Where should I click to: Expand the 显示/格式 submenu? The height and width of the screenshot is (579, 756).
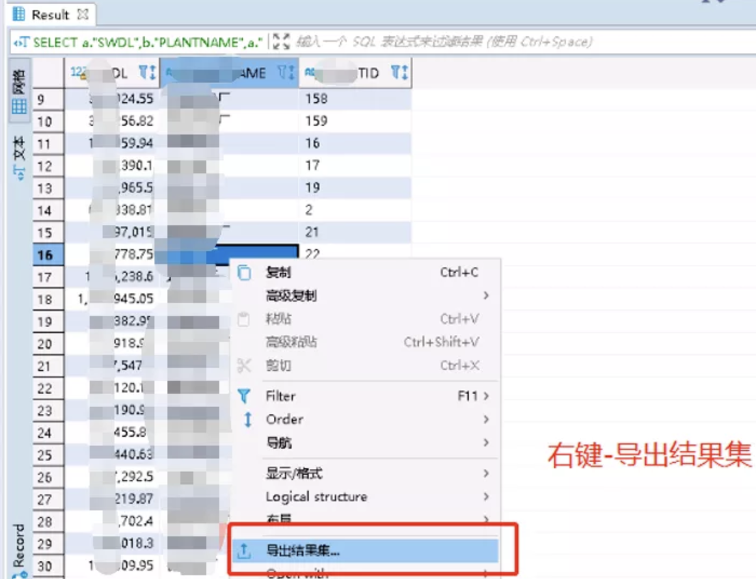pos(485,473)
